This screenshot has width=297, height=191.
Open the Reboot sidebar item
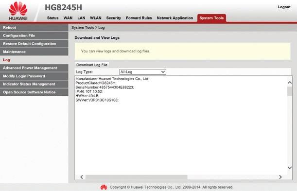pos(34,27)
